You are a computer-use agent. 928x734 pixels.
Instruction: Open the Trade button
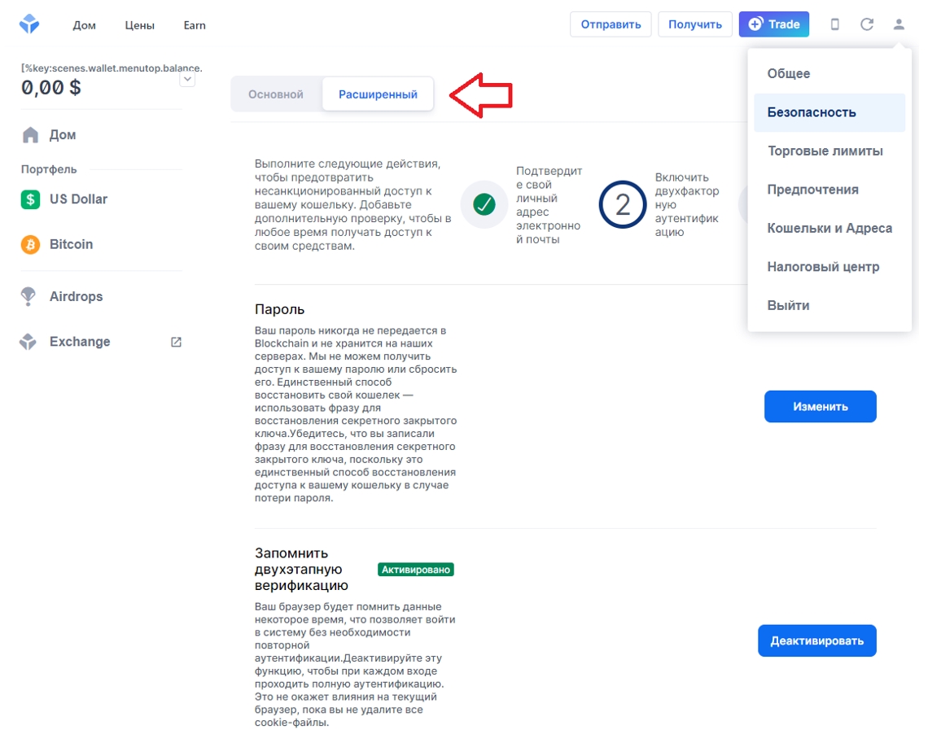(773, 24)
